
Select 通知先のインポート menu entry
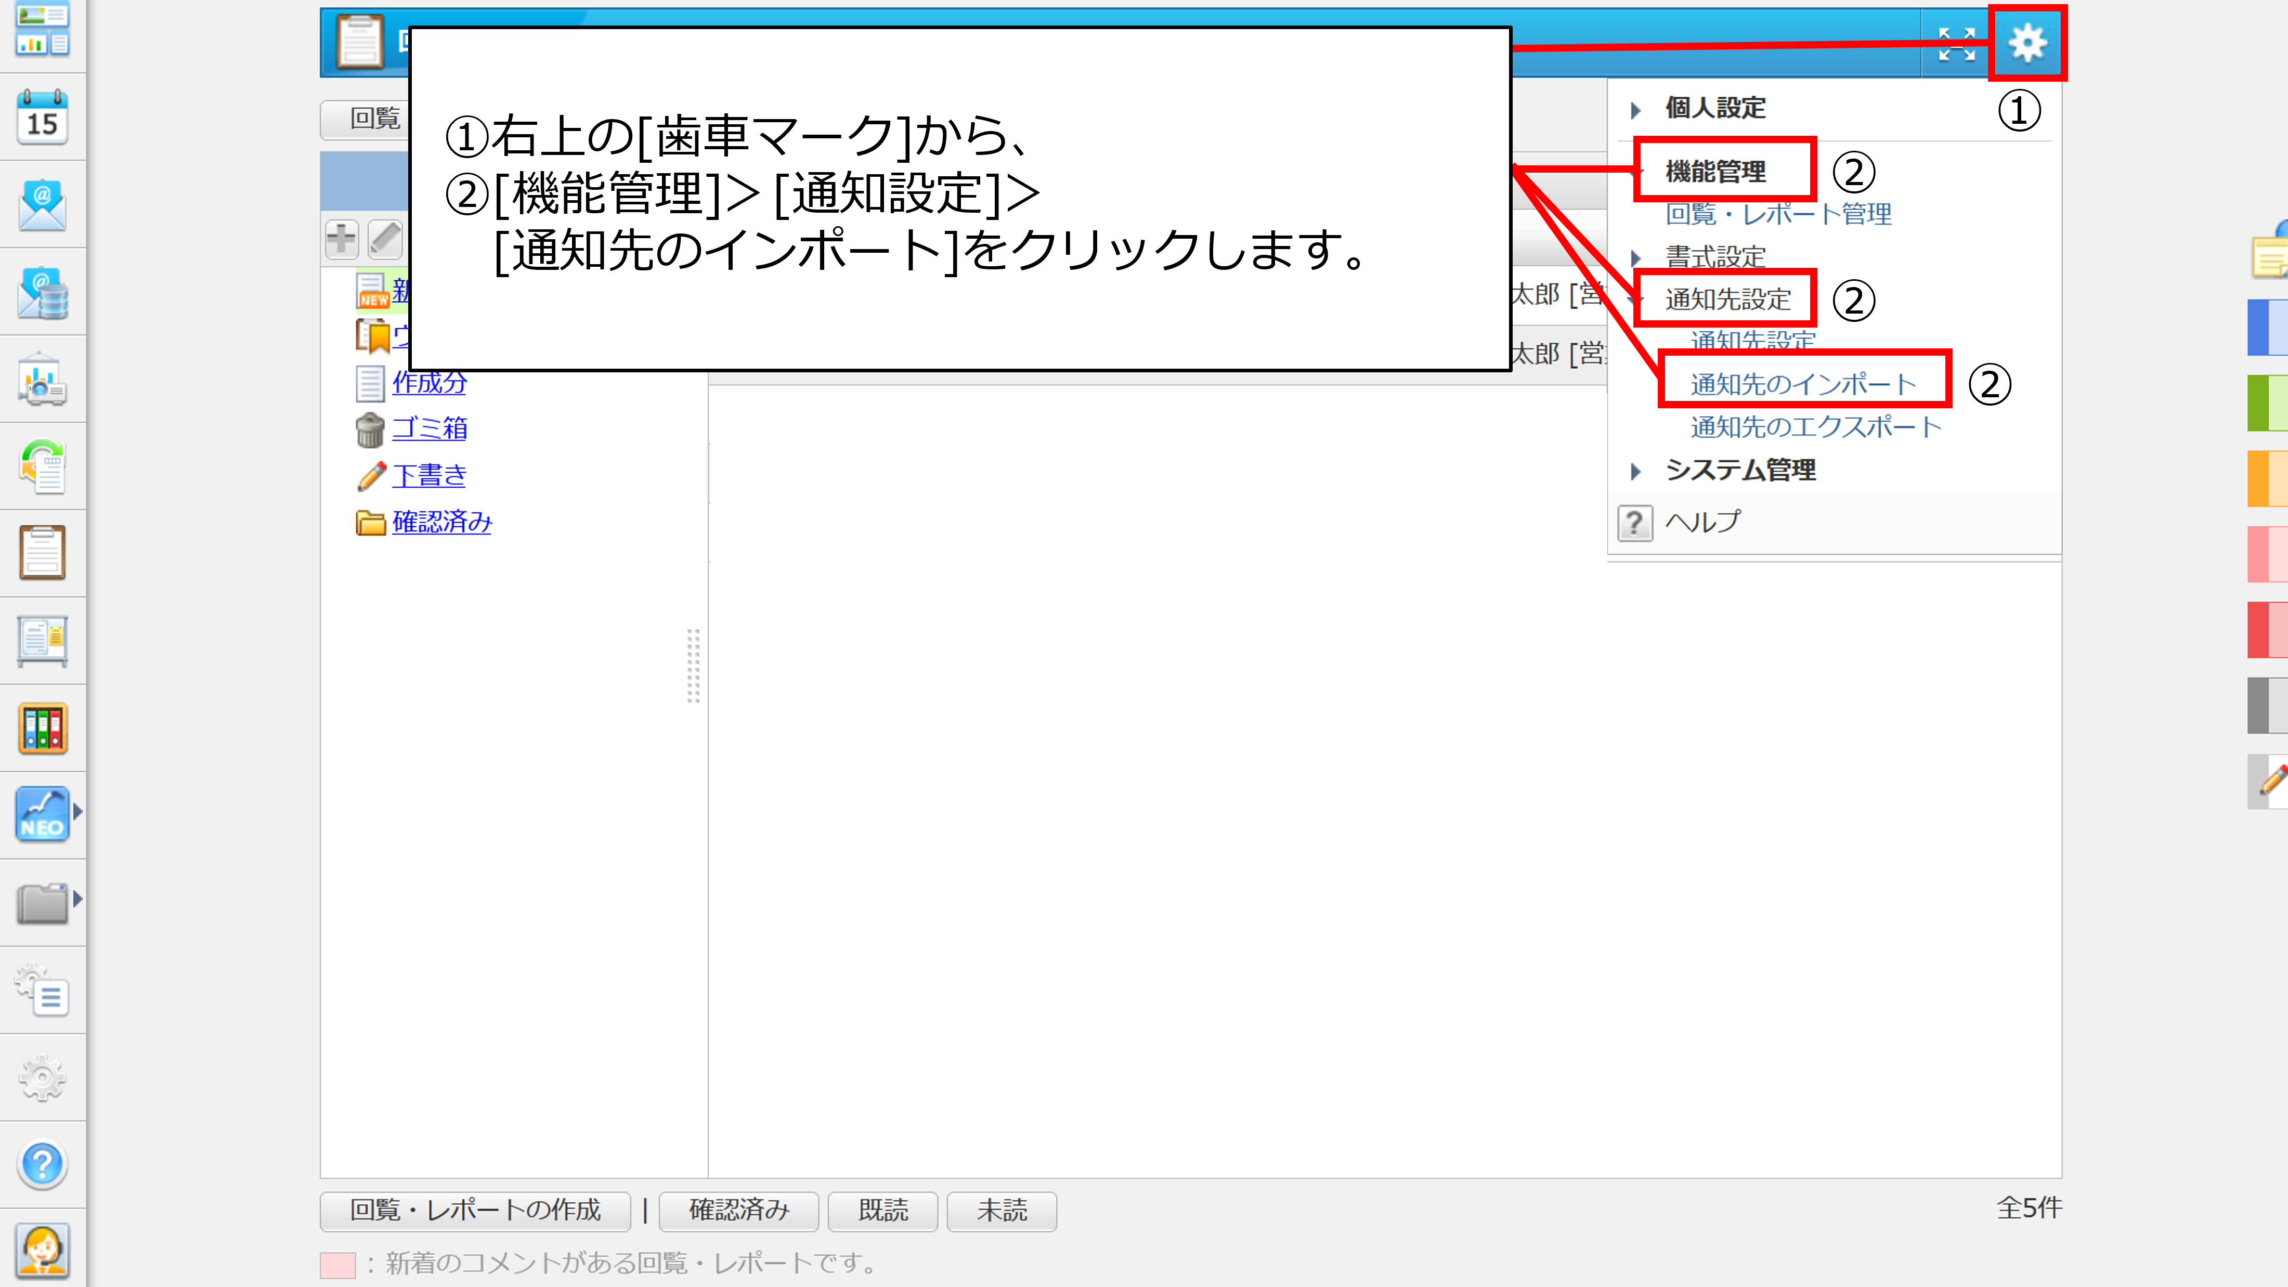coord(1803,384)
